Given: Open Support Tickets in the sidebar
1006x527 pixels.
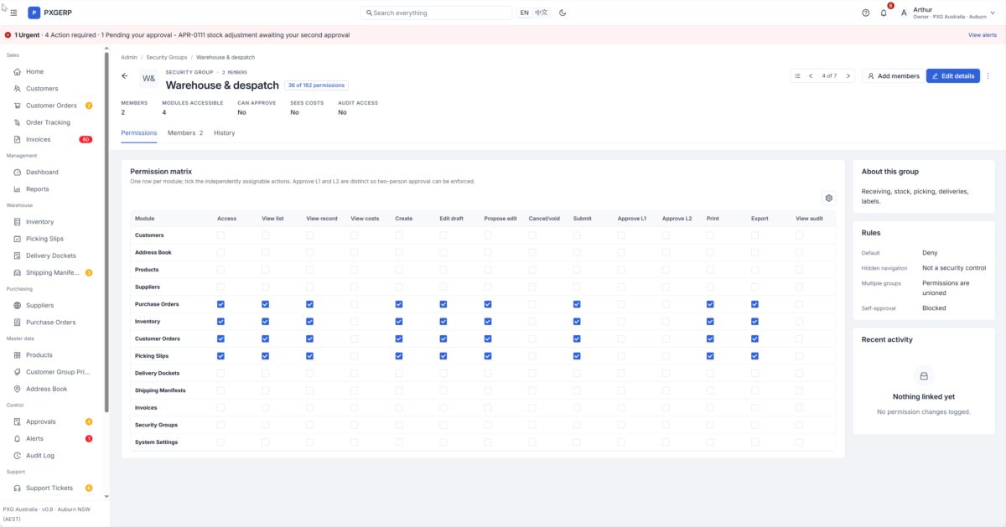Looking at the screenshot, I should 52,488.
